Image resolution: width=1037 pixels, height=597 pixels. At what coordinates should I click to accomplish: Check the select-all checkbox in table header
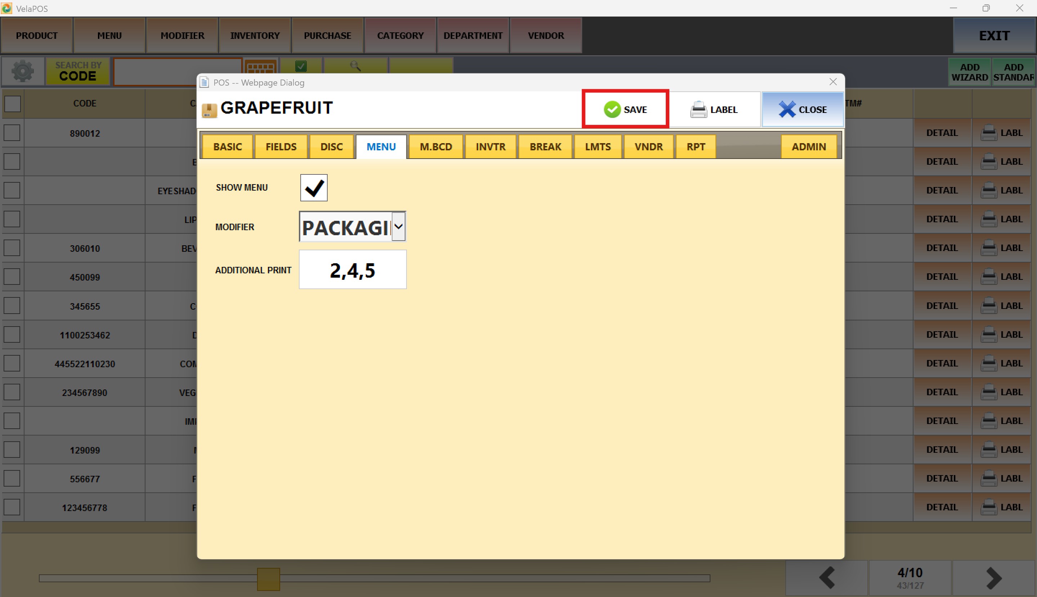(x=12, y=104)
